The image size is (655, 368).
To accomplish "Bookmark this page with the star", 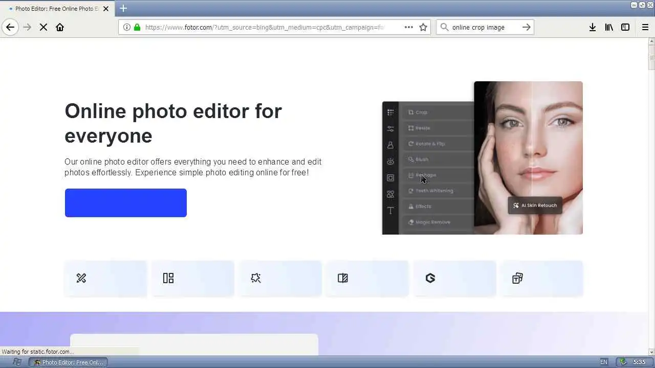I will [x=423, y=27].
